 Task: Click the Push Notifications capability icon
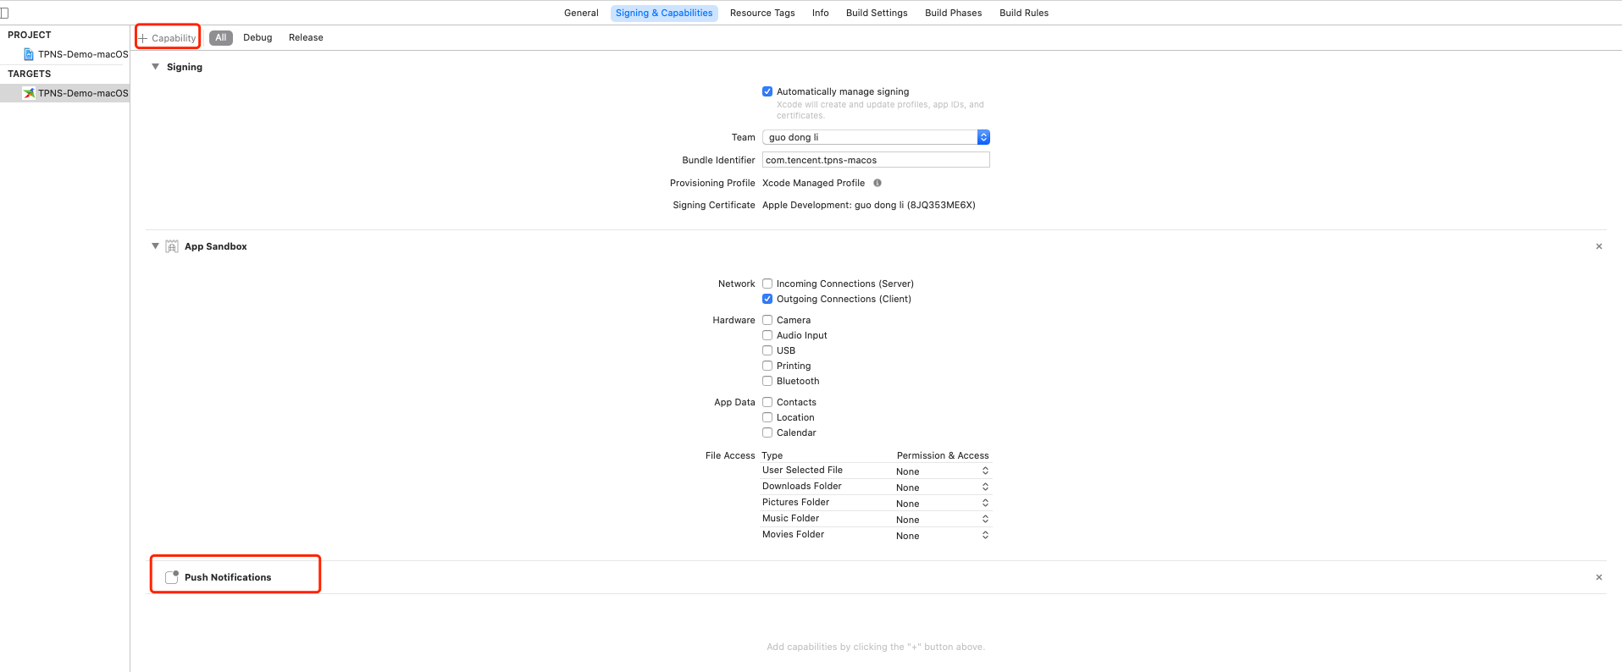[x=172, y=577]
